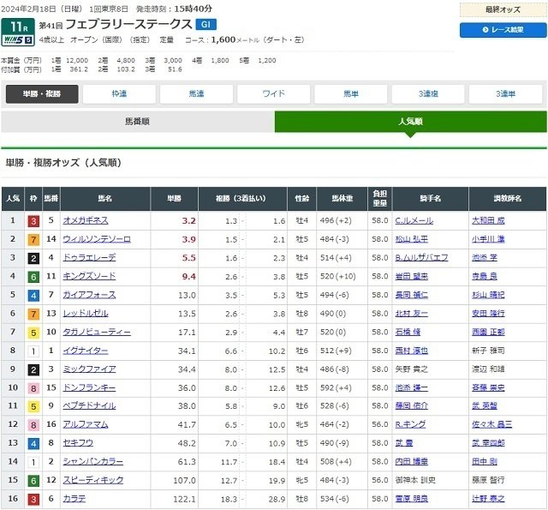Image resolution: width=548 pixels, height=510 pixels.
Task: Open horse イグナイター details
Action: point(86,351)
